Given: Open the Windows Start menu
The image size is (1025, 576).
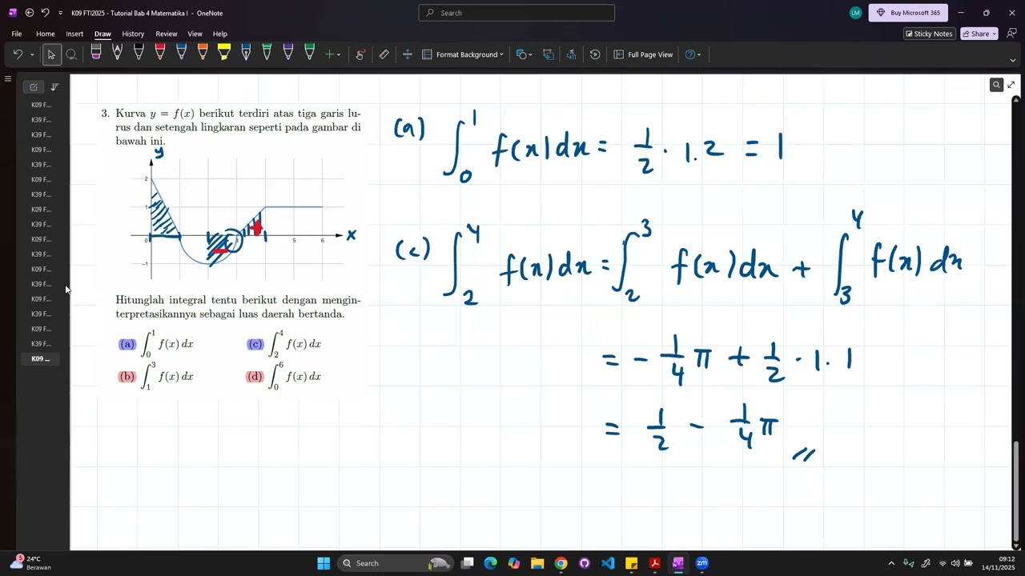Looking at the screenshot, I should click(x=324, y=563).
